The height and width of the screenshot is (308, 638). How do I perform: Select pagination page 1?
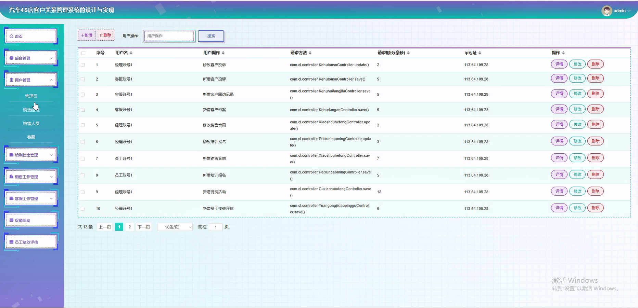(x=119, y=227)
